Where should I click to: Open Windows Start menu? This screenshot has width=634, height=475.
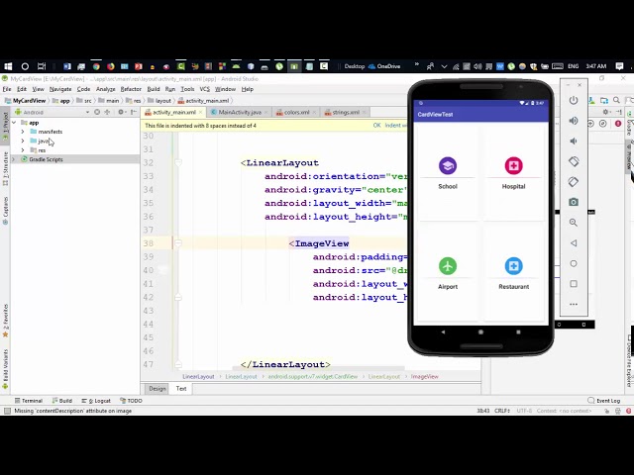point(8,66)
